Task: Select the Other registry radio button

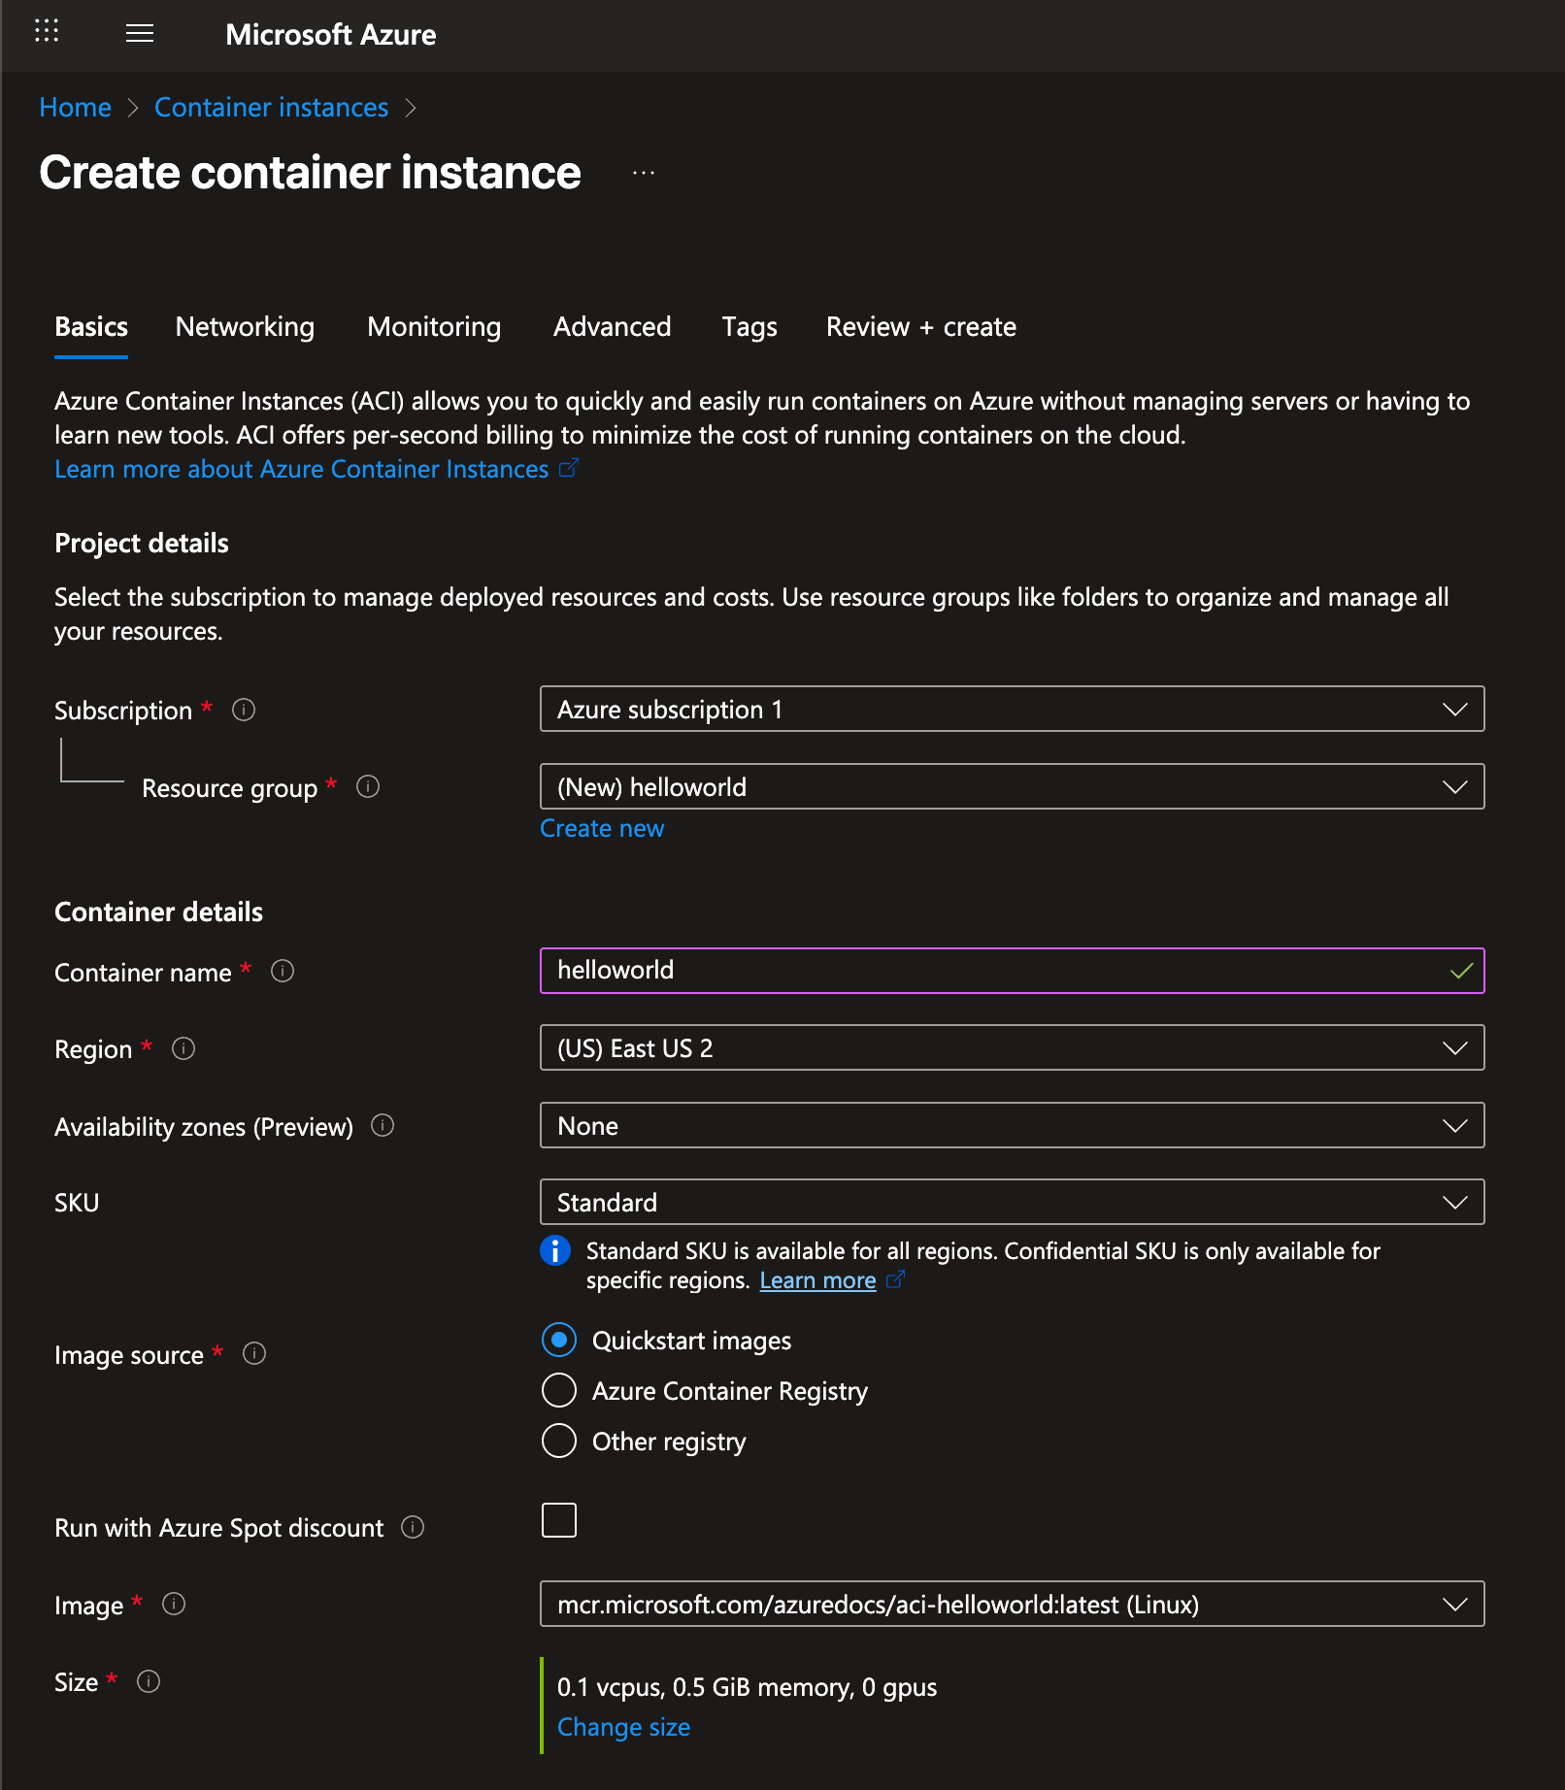Action: coord(559,1441)
